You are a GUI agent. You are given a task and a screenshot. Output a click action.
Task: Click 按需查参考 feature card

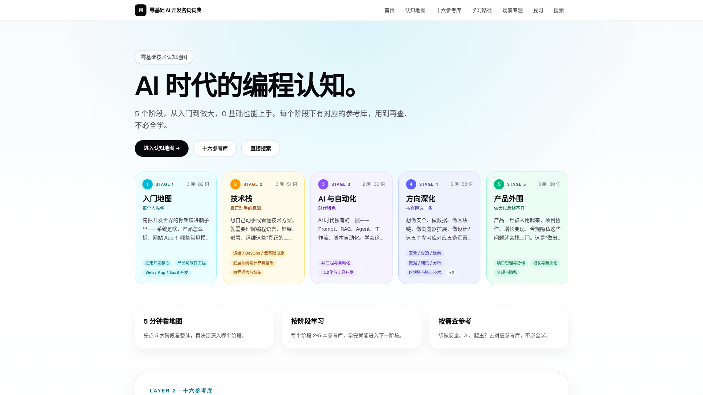coord(499,328)
